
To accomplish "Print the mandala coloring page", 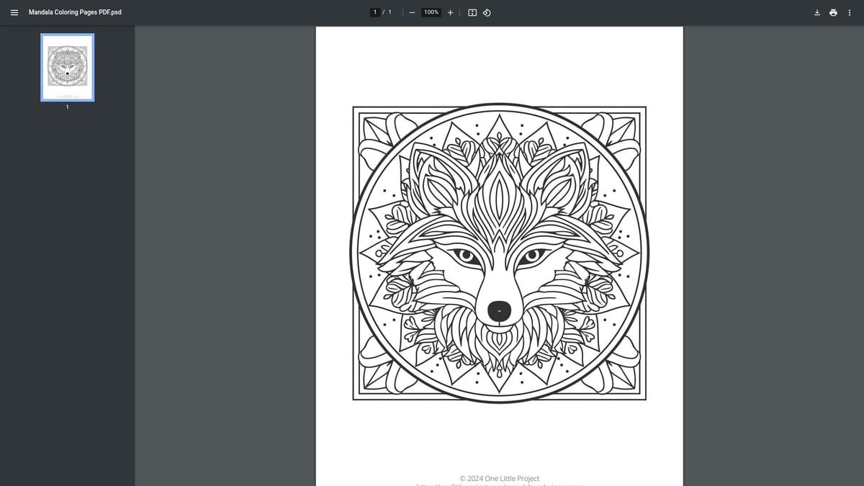I will pyautogui.click(x=833, y=12).
